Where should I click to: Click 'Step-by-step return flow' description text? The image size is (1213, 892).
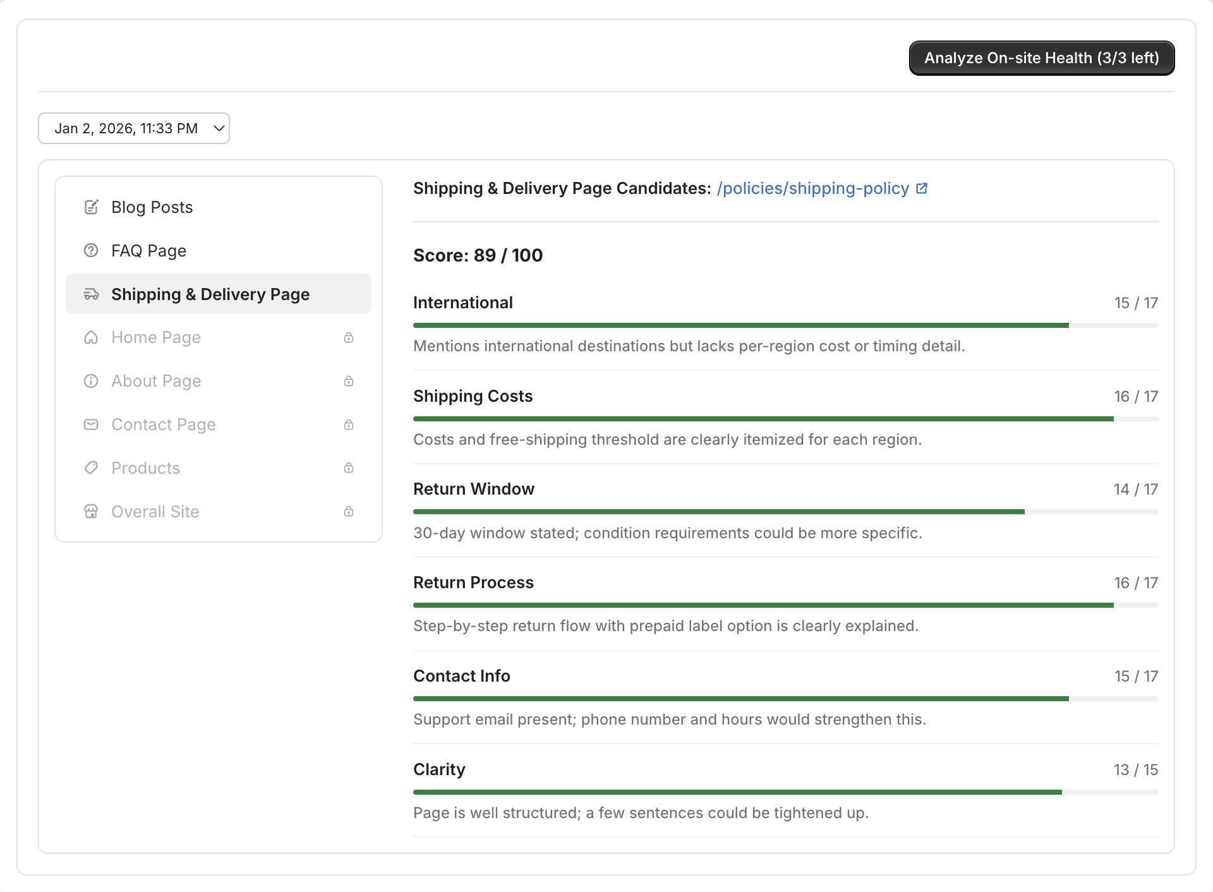pos(666,626)
